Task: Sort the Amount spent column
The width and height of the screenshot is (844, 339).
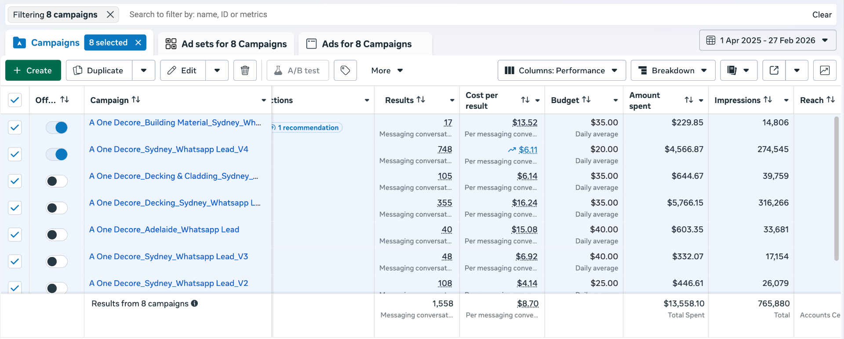Action: tap(689, 100)
